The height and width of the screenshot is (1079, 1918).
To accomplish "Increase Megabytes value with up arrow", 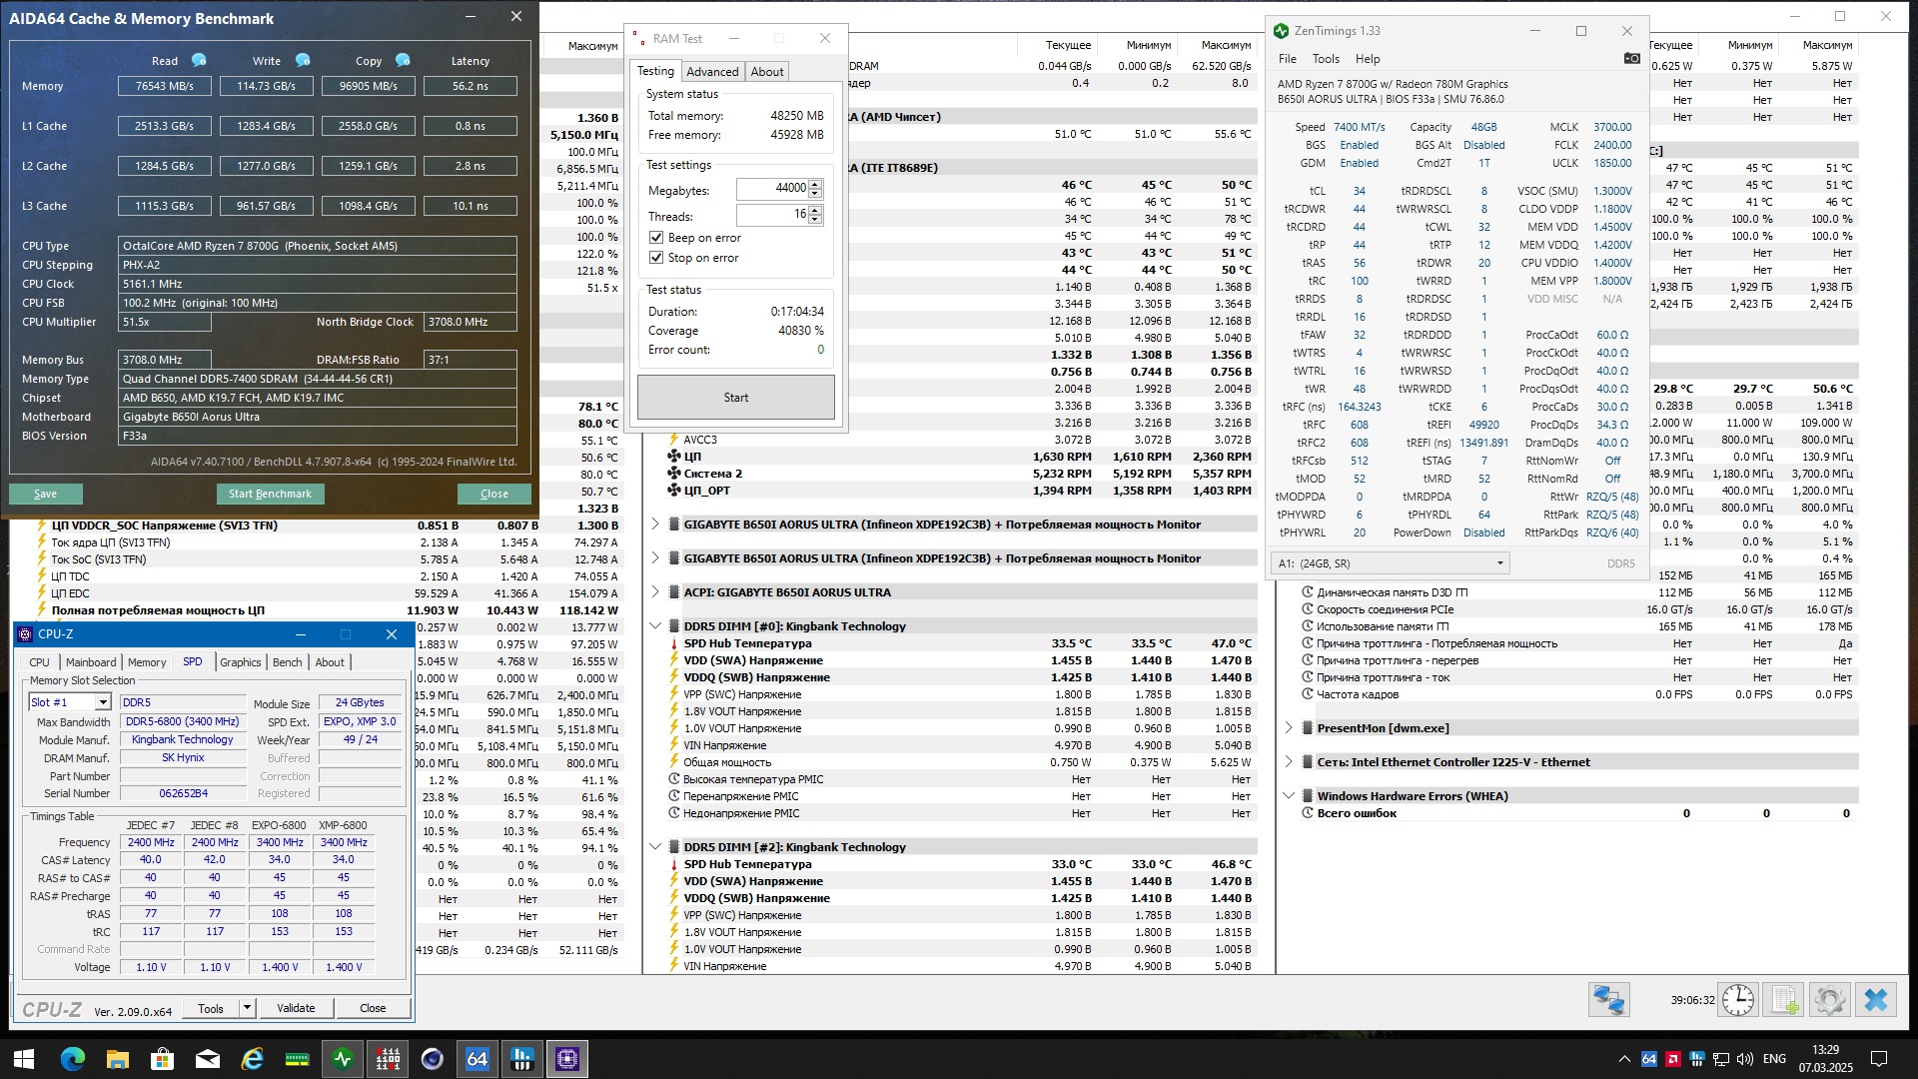I will (x=815, y=184).
